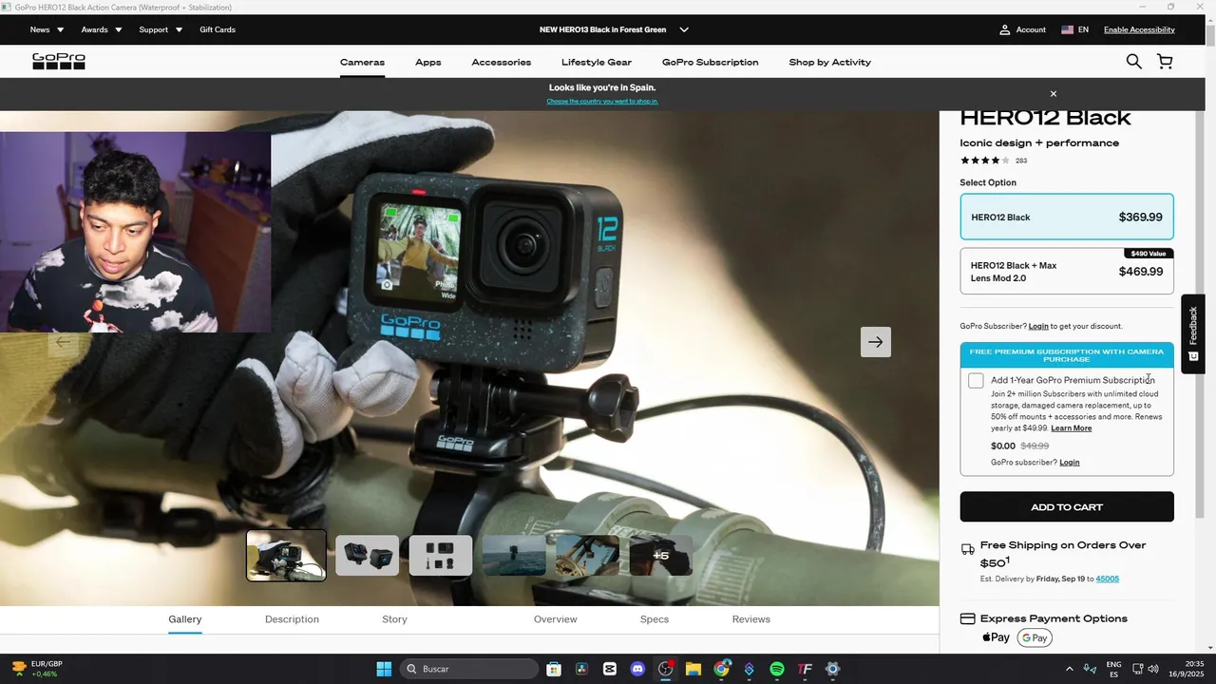
Task: Switch to the Gallery tab
Action: click(185, 619)
